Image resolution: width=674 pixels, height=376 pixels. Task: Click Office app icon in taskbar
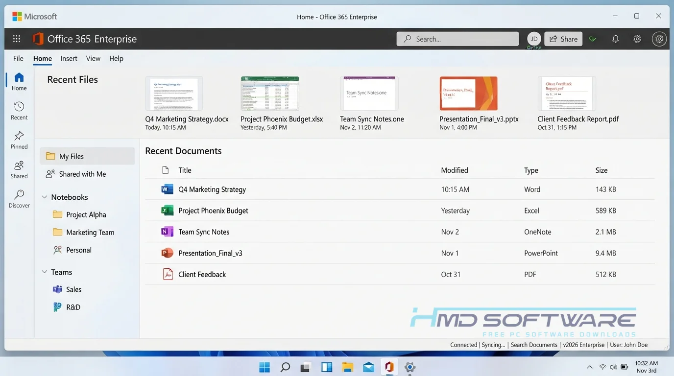(x=389, y=367)
